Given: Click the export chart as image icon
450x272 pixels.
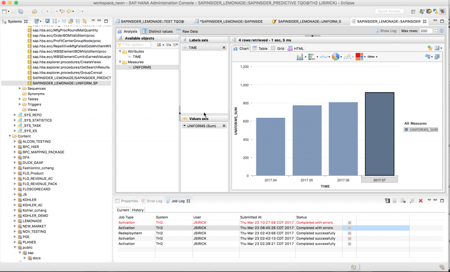Looking at the screenshot, I should click(437, 57).
